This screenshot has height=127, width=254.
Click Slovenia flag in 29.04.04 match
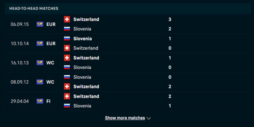point(67,106)
